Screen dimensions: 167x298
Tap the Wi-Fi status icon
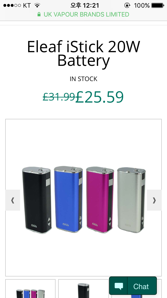pos(38,5)
